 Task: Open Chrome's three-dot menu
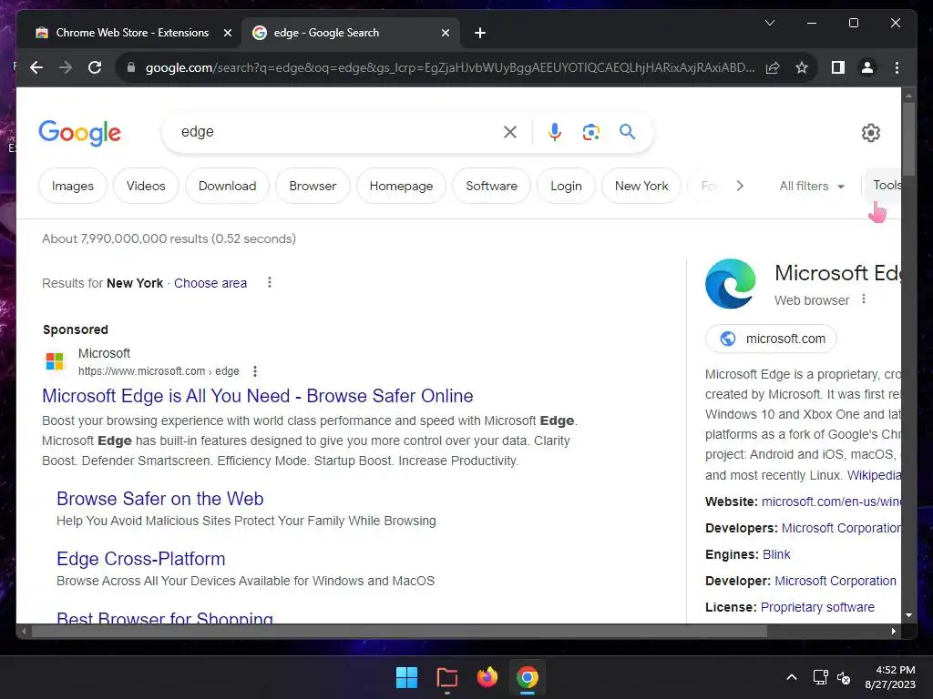(x=897, y=67)
